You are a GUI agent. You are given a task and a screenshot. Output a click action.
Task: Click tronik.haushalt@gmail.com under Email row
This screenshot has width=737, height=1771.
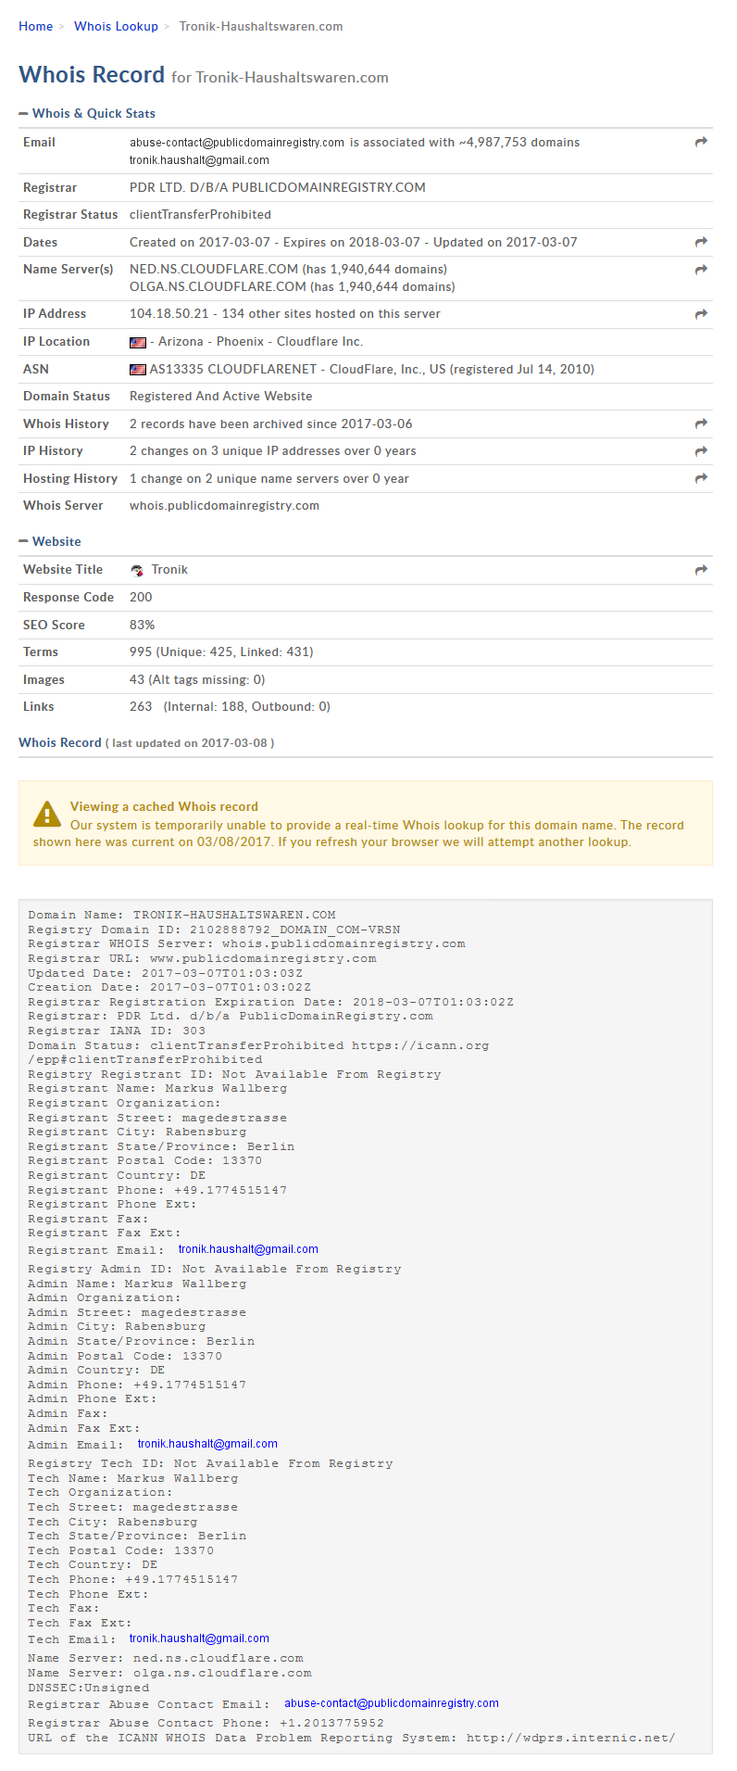[x=199, y=160]
